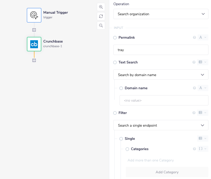Add a step below Crunchbase node
This screenshot has height=179, width=211.
(x=34, y=60)
